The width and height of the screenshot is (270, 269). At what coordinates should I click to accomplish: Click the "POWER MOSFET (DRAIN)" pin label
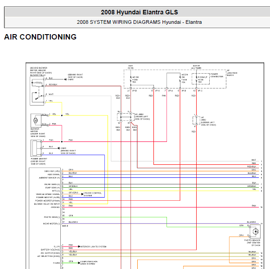[x=48, y=201]
